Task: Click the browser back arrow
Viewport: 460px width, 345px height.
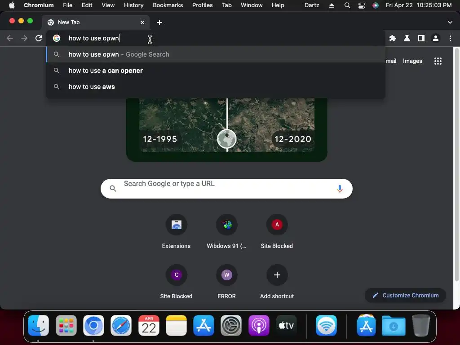Action: (10, 38)
